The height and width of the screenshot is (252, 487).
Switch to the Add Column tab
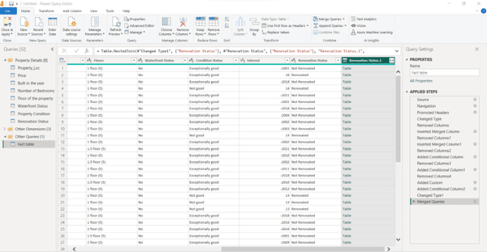(72, 11)
